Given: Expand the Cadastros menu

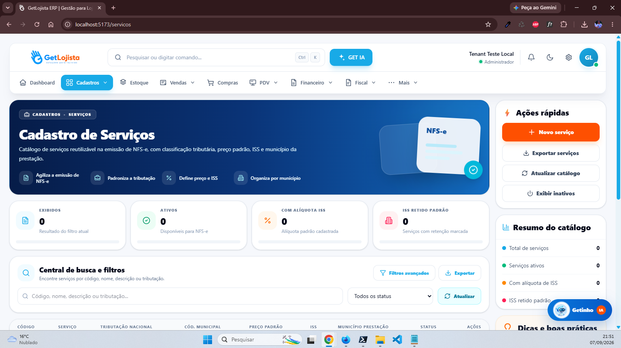Looking at the screenshot, I should point(87,83).
